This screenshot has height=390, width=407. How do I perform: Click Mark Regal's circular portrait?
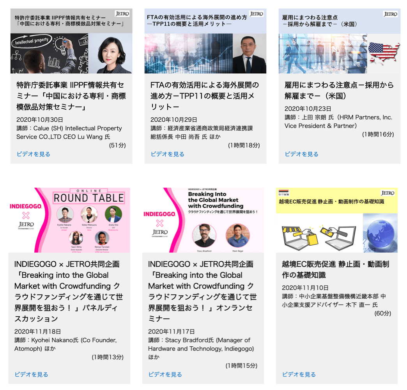pos(238,236)
